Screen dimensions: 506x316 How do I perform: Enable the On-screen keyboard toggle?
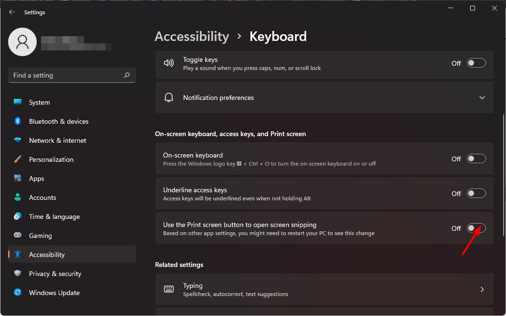(476, 158)
